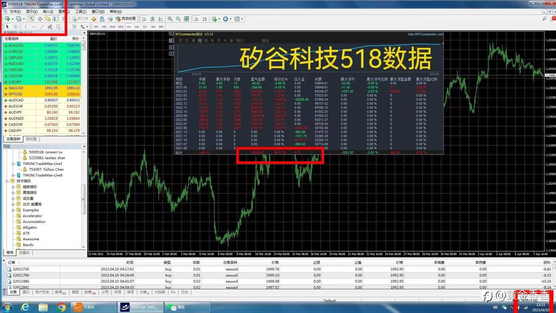Draw a horizontal line tool
This screenshot has height=313, width=556.
(34, 27)
